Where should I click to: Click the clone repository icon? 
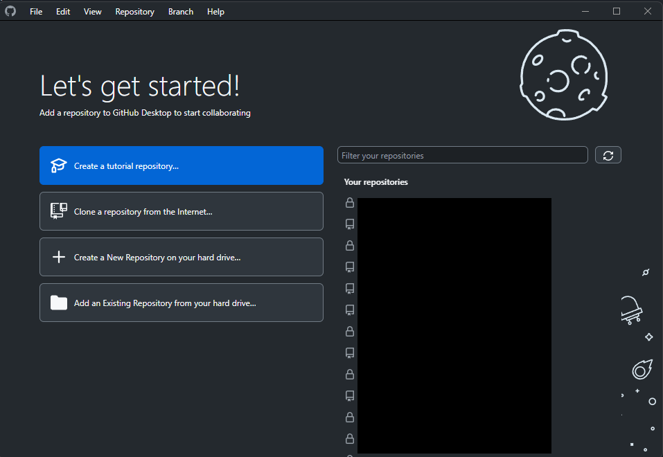click(x=58, y=210)
